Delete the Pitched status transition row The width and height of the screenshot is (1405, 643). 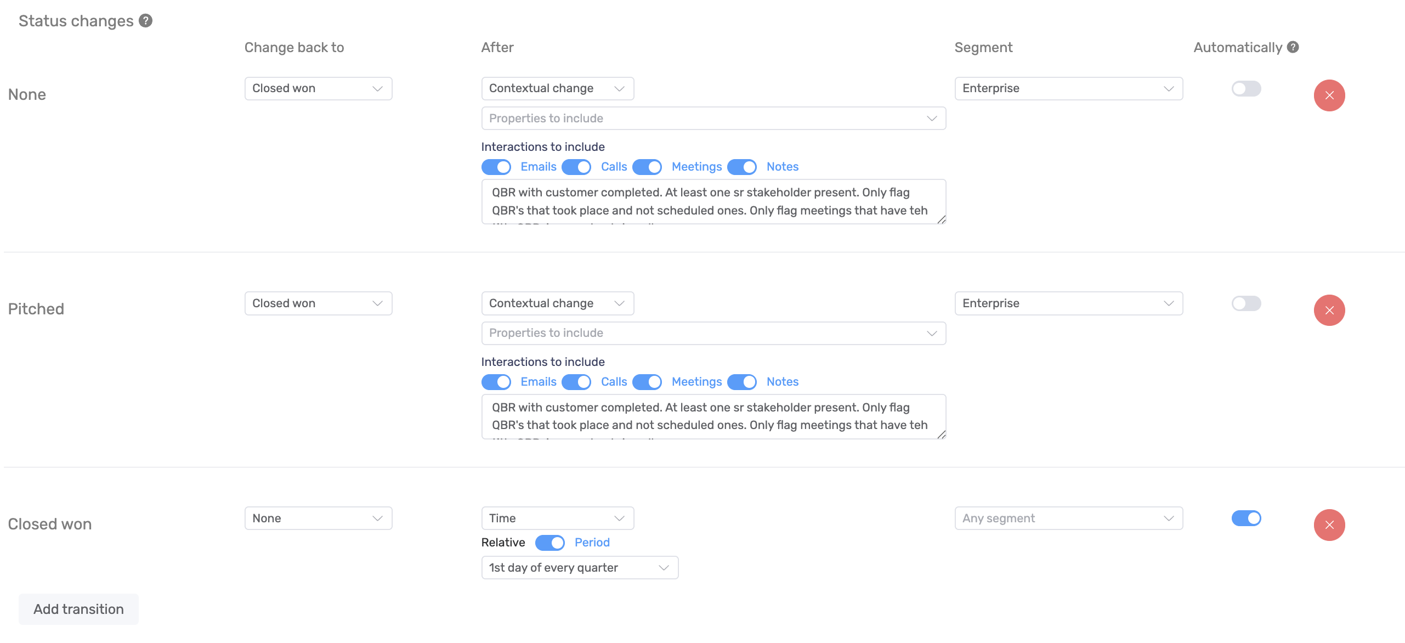(1329, 311)
